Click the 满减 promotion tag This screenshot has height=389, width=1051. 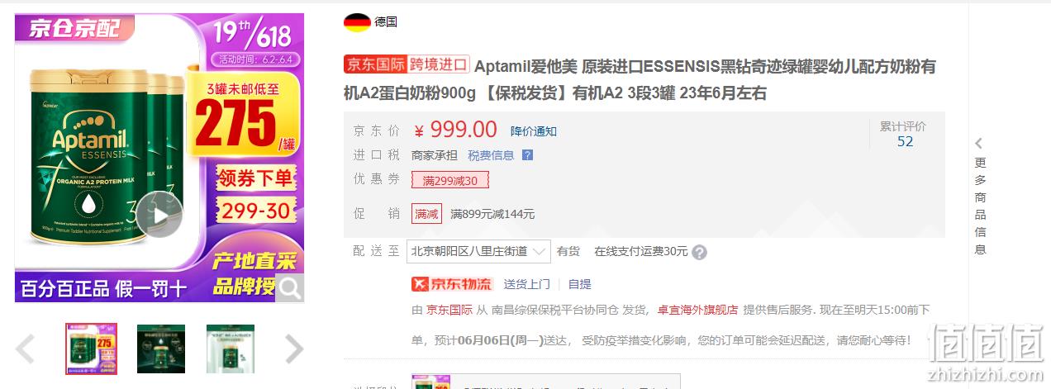tap(427, 214)
